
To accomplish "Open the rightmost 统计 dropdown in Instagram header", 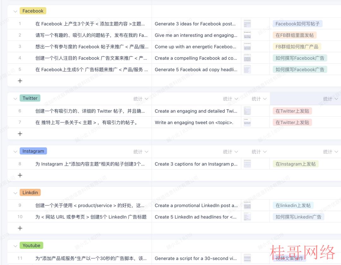I will pyautogui.click(x=331, y=152).
